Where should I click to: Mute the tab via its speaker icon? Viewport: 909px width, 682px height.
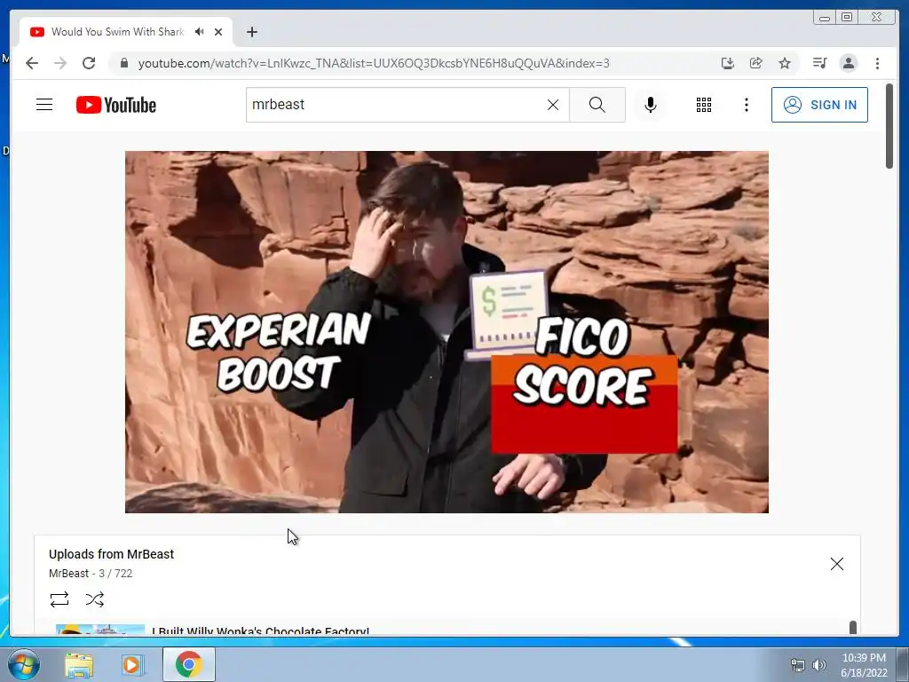click(200, 31)
